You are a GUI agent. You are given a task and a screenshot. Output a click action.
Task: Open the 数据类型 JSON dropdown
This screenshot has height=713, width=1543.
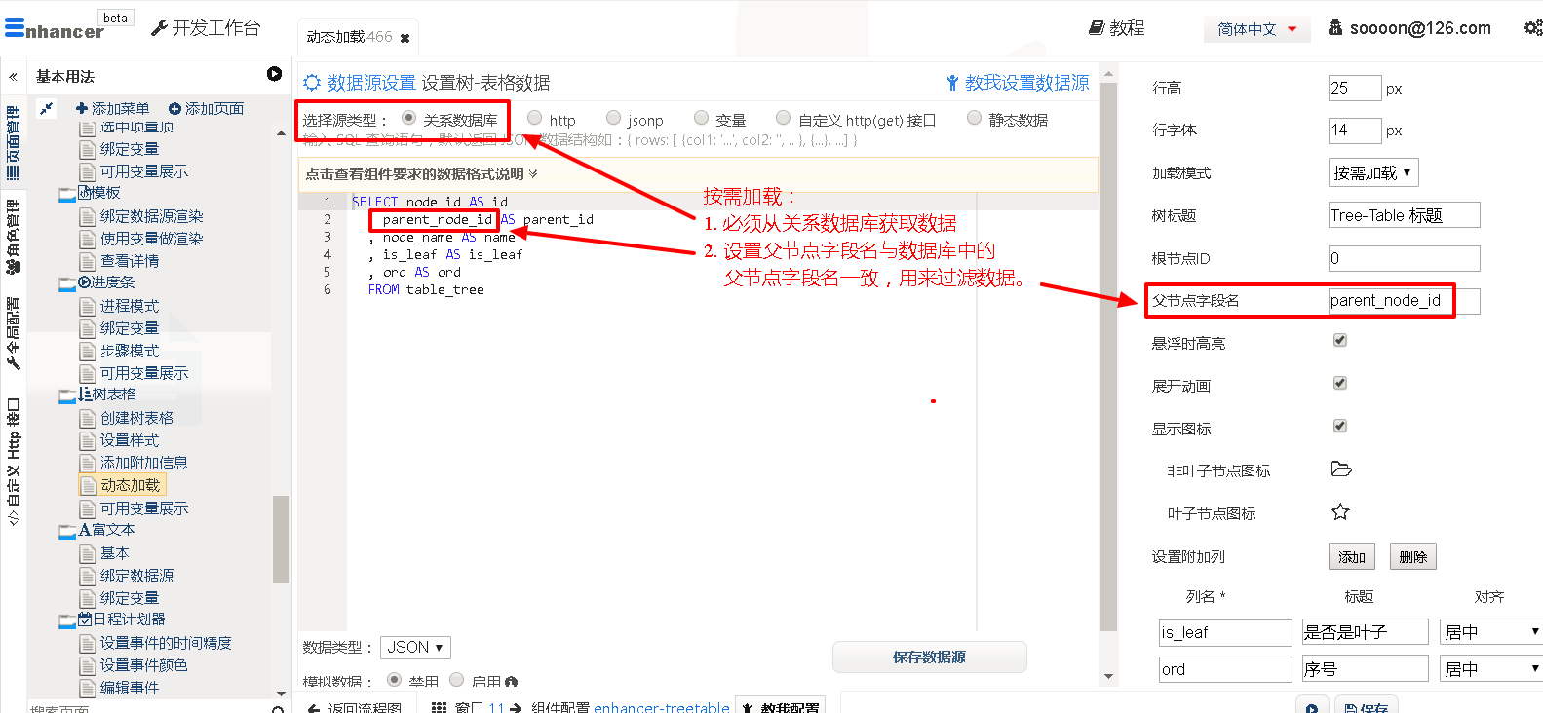click(415, 647)
